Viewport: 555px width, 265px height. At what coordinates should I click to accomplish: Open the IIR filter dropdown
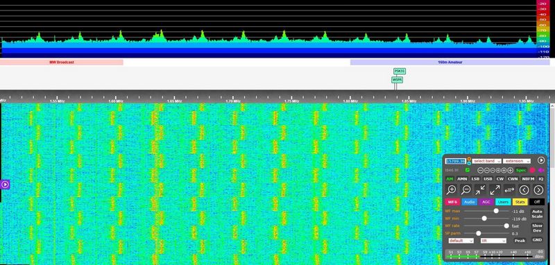(493, 241)
